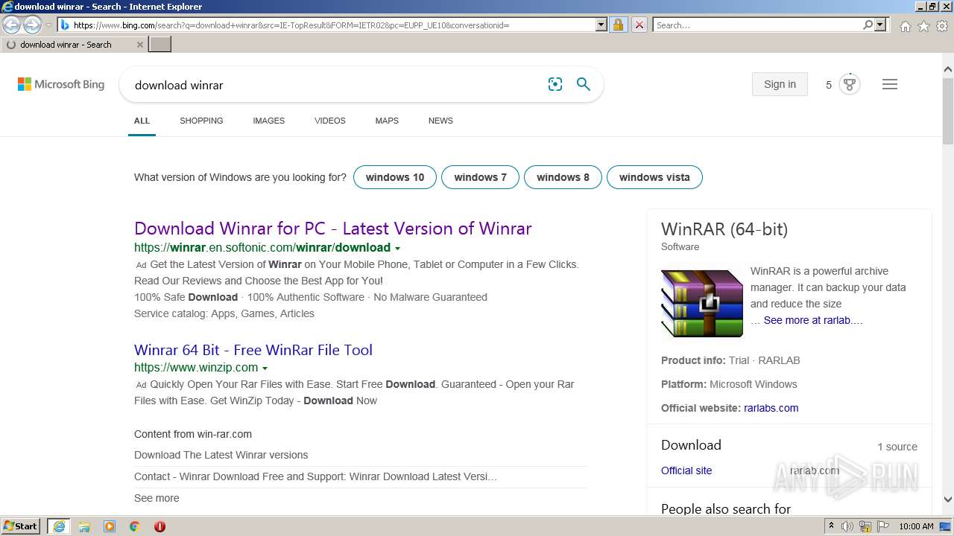This screenshot has width=954, height=536.
Task: Select the 'download winrar - Search' tab
Action: pos(74,45)
